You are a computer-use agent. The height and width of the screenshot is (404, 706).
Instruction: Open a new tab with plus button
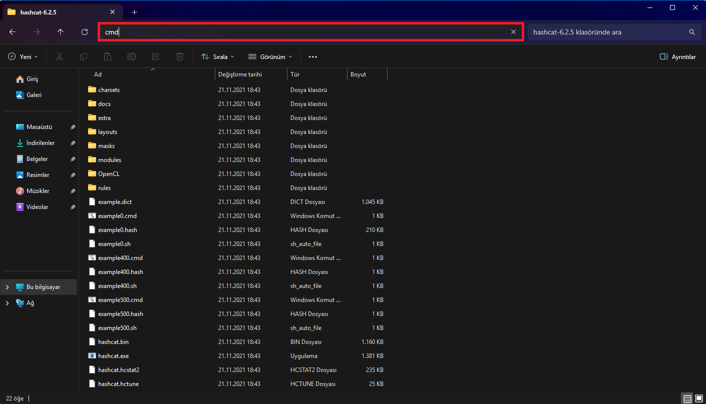pyautogui.click(x=134, y=12)
